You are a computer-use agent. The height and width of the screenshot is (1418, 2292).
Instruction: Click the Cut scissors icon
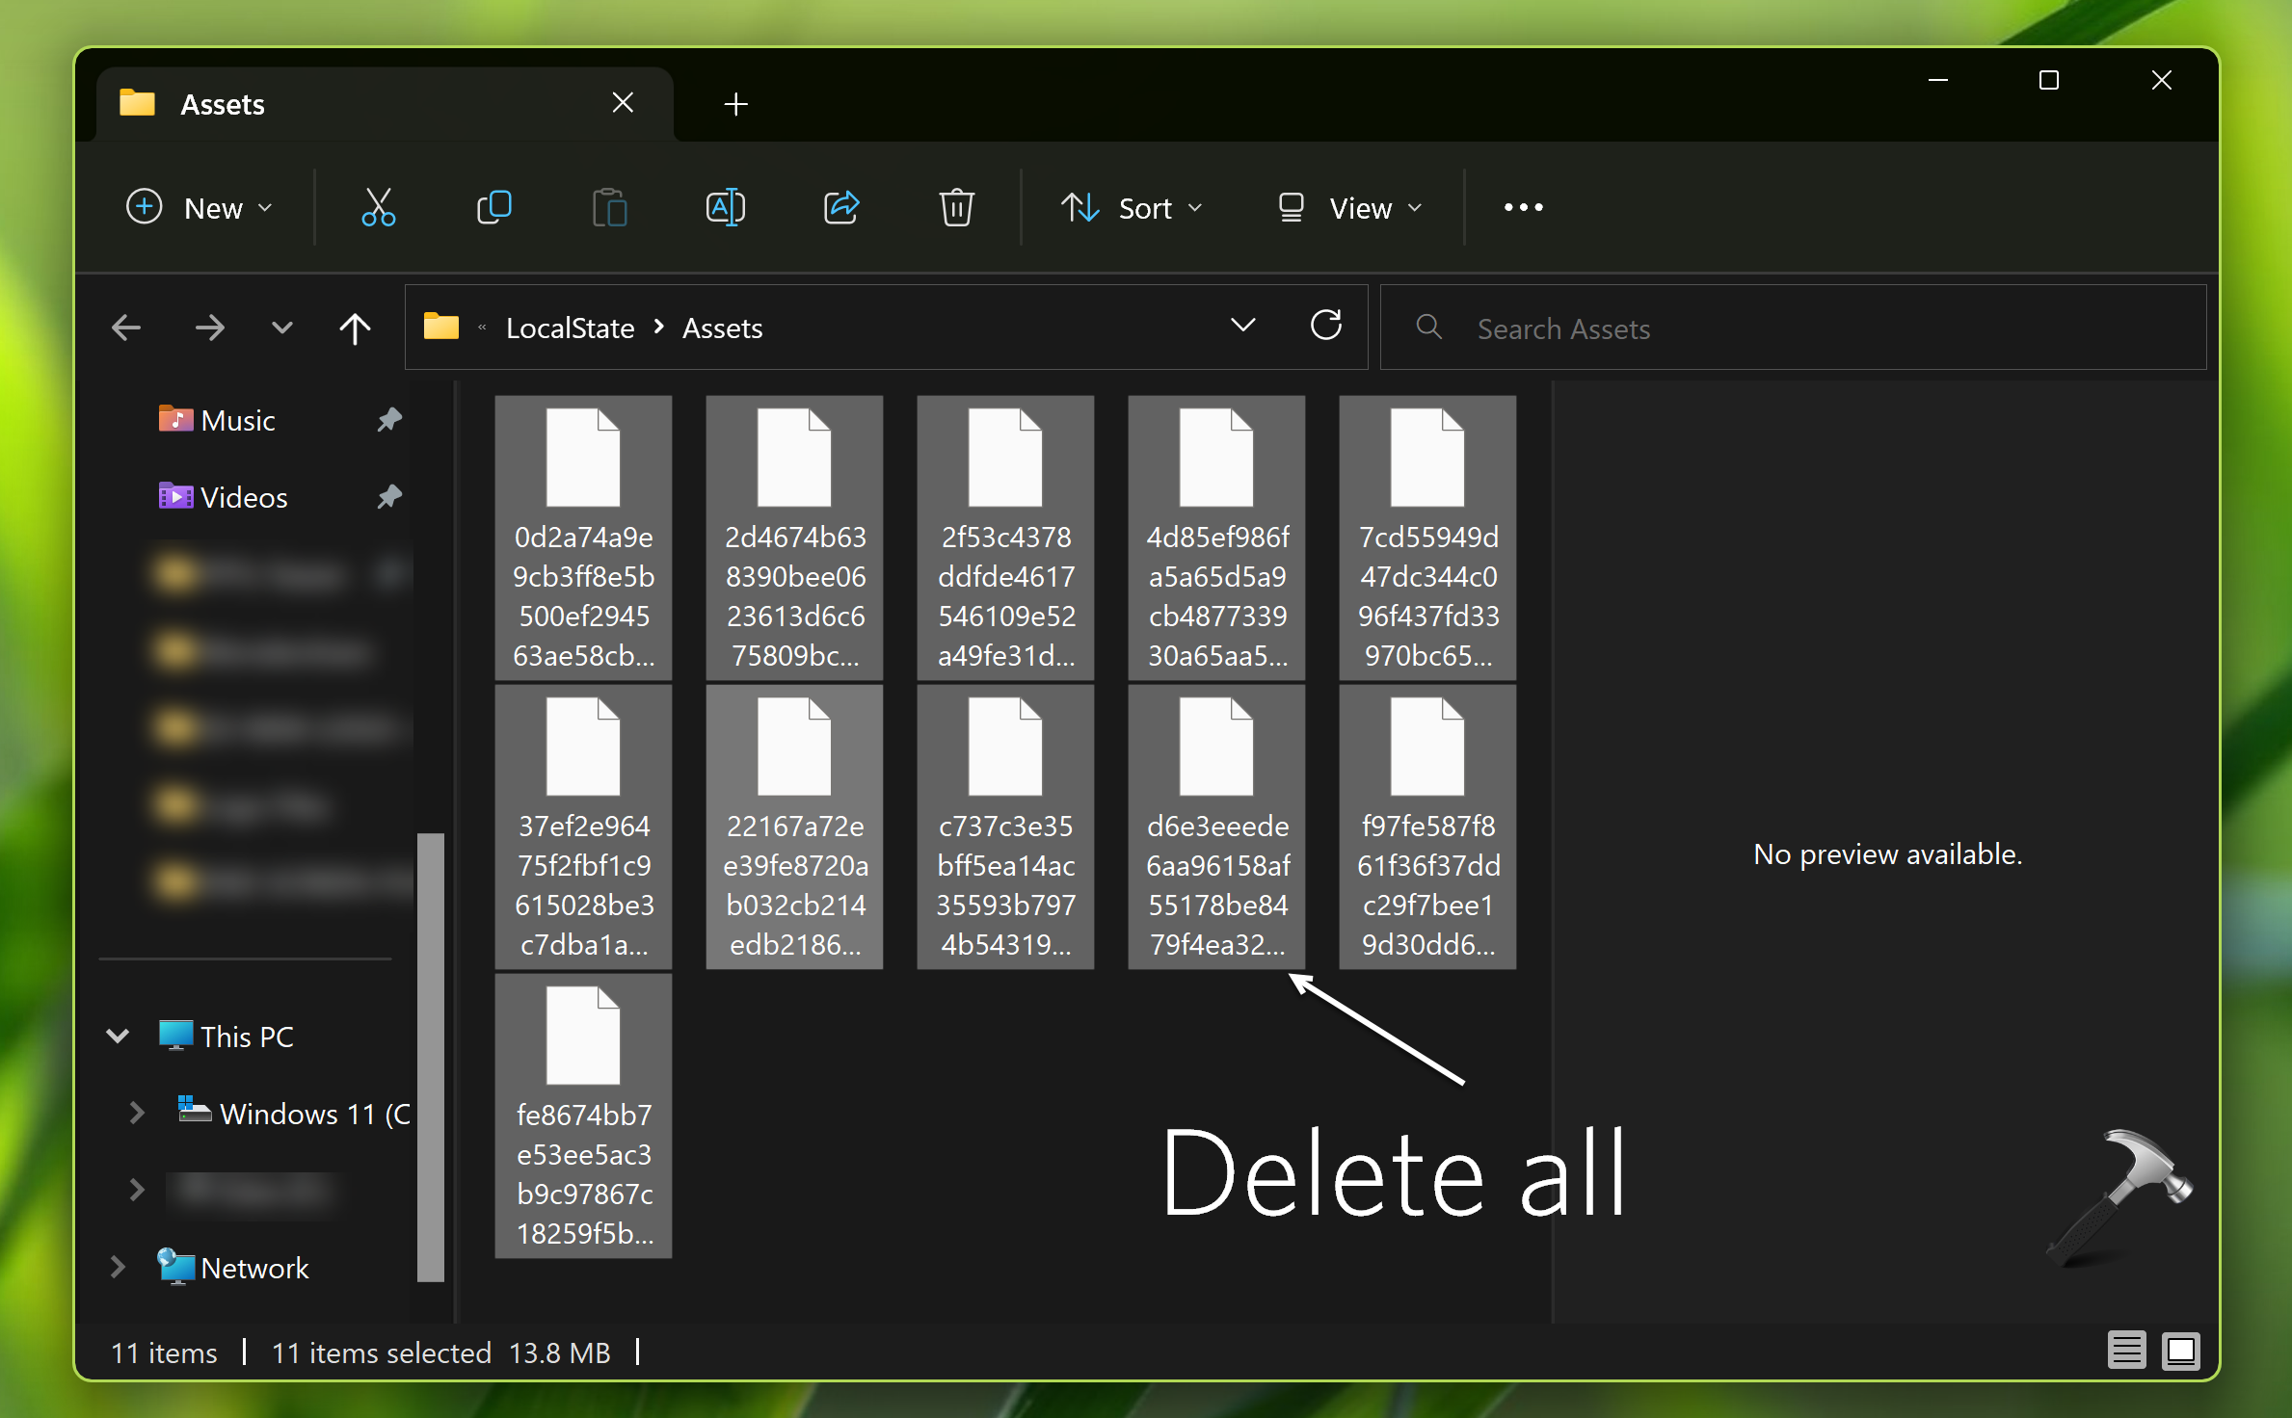[x=378, y=207]
